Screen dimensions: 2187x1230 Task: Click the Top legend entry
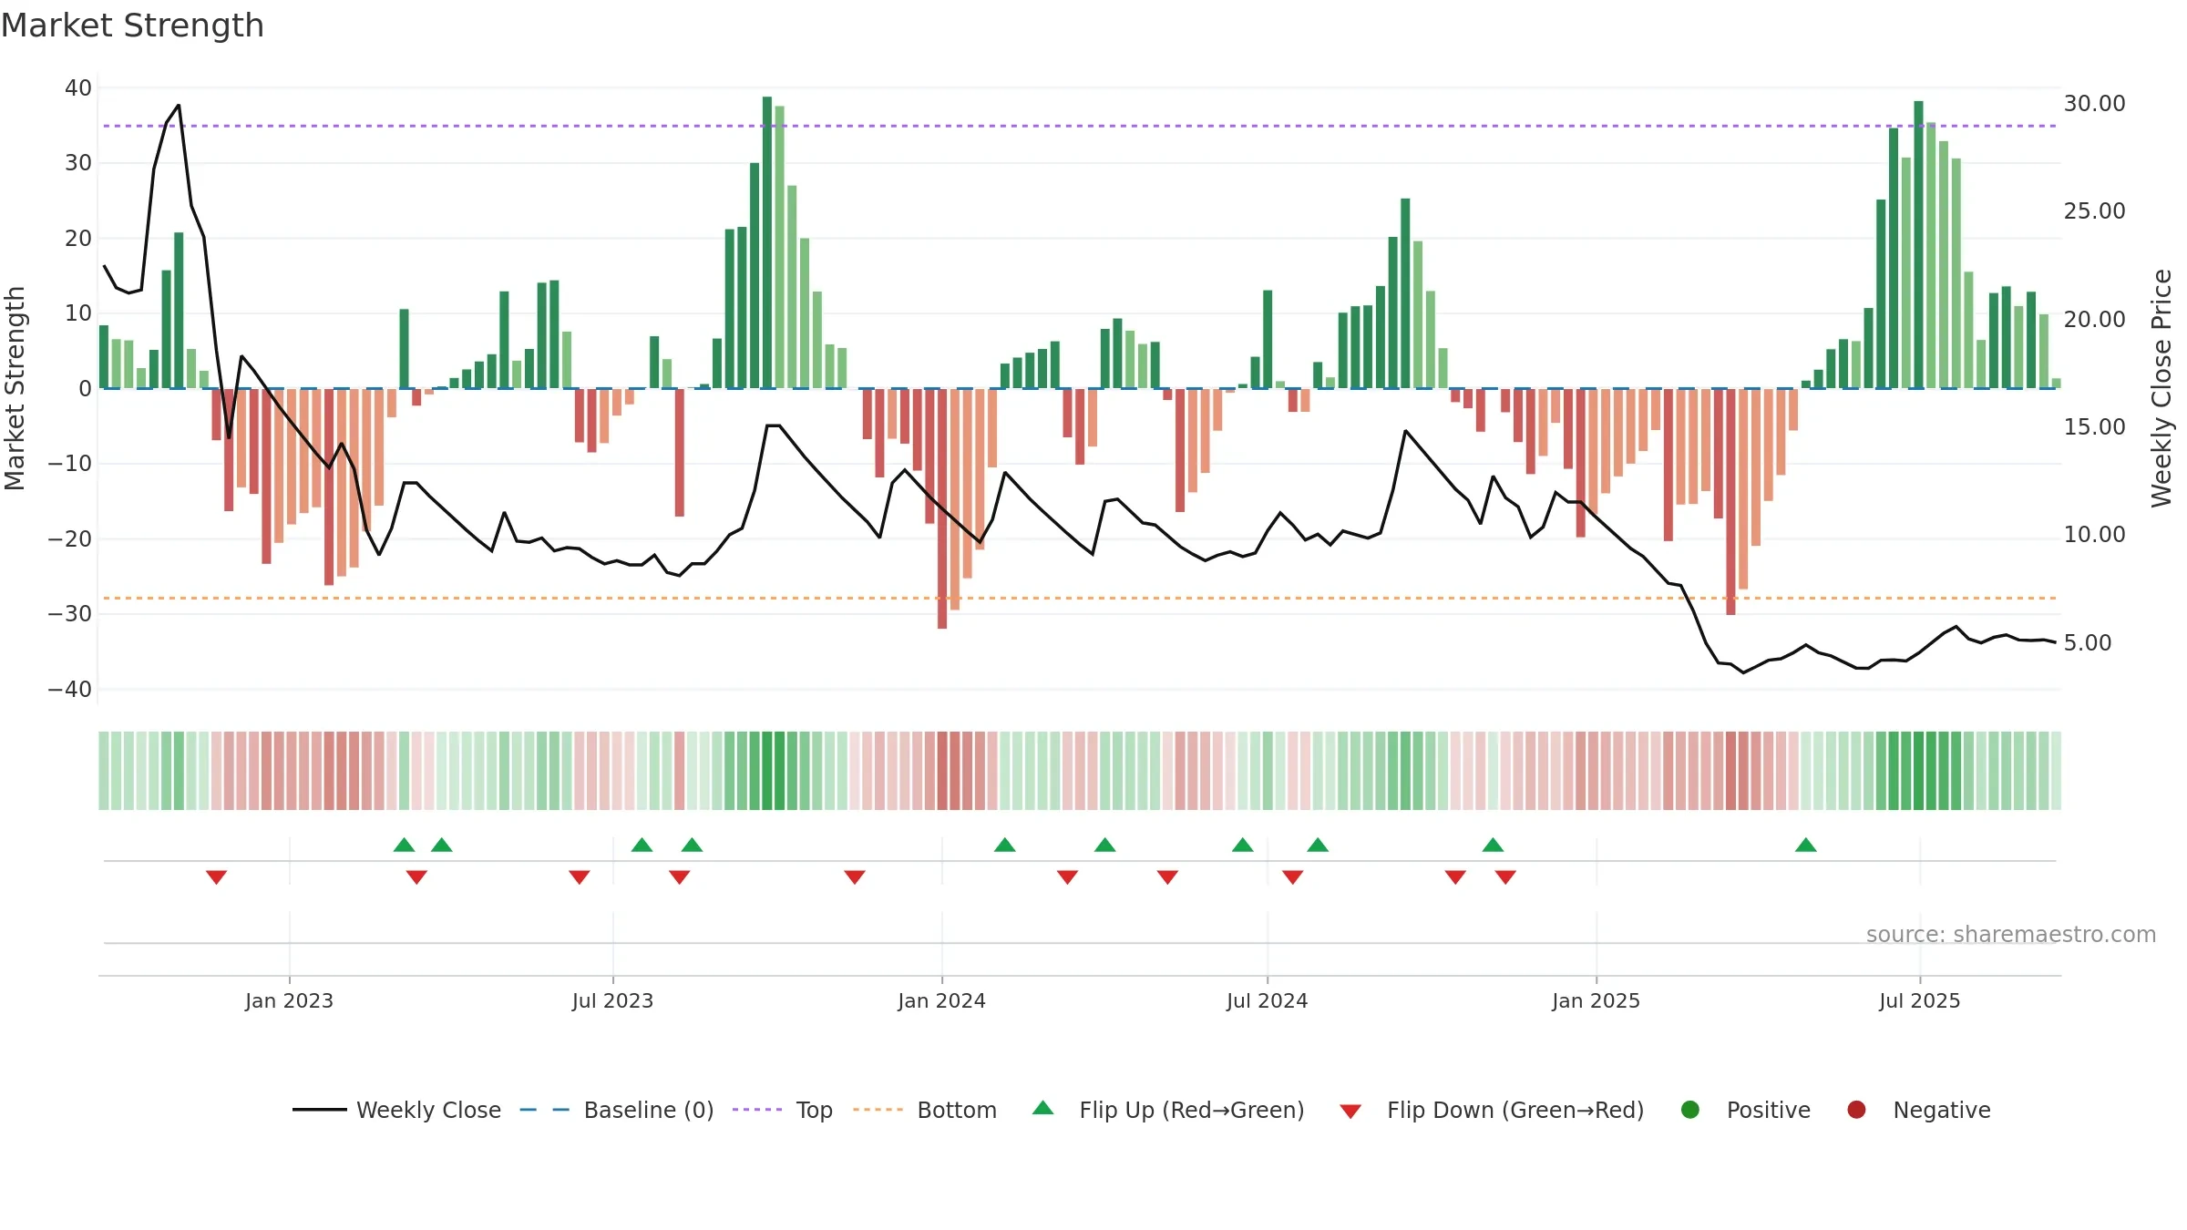pos(783,1110)
